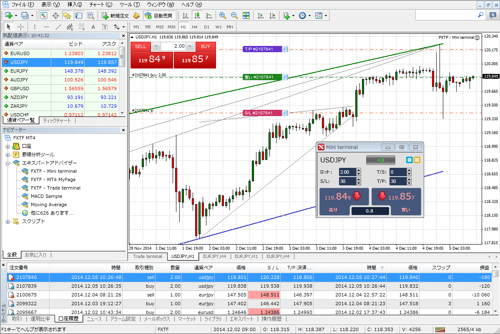Image resolution: width=500 pixels, height=334 pixels.
Task: Select the text label tool icon
Action: pyautogui.click(x=93, y=27)
